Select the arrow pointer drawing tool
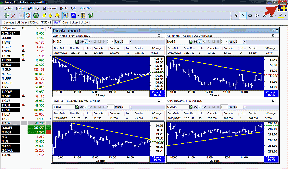The width and height of the screenshot is (288, 169). (x=236, y=16)
